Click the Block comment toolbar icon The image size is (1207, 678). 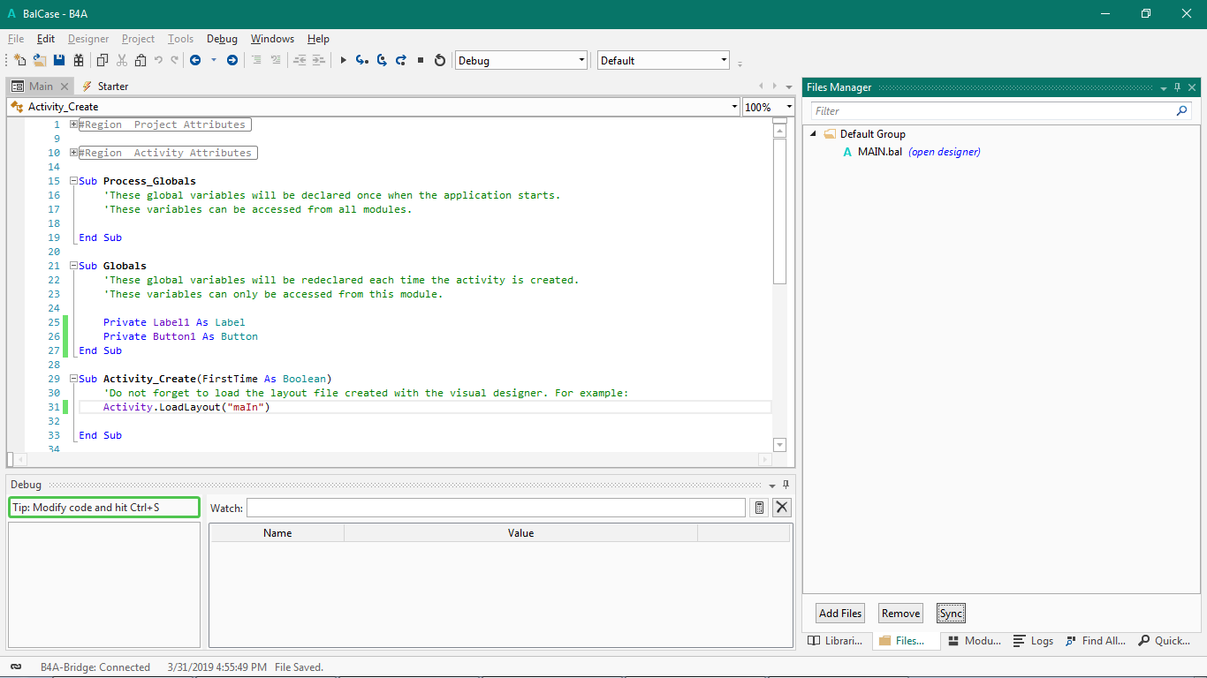(257, 60)
